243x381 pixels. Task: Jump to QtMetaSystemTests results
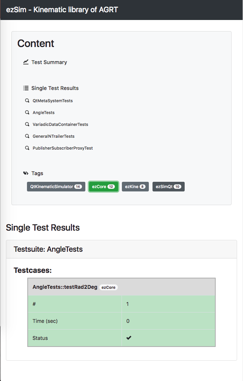52,101
